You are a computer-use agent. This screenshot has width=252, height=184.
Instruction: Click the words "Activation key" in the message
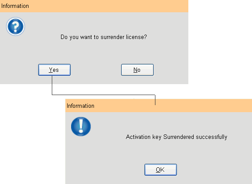tap(144, 137)
